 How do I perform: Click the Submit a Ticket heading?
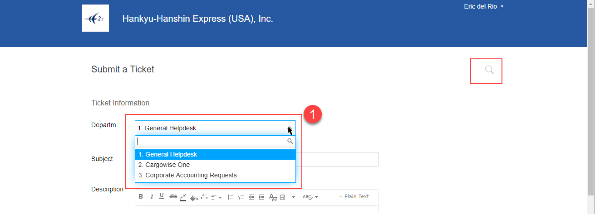tap(123, 69)
